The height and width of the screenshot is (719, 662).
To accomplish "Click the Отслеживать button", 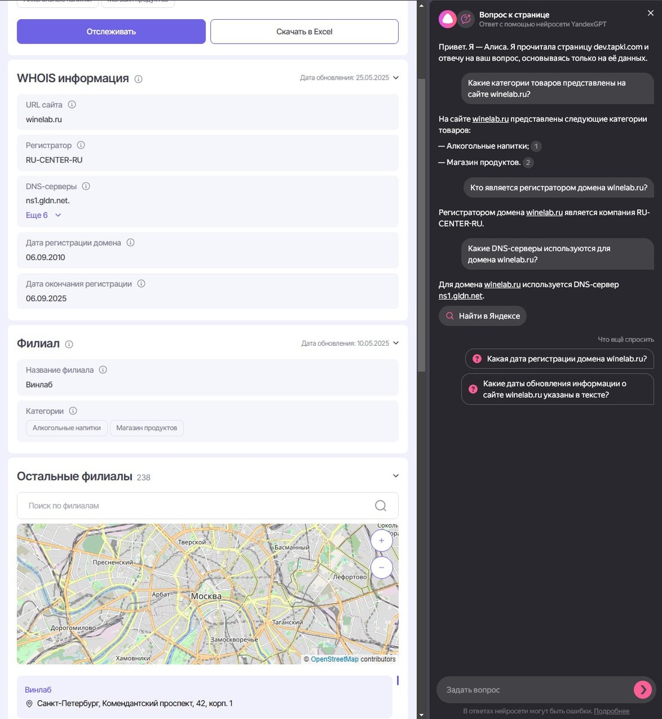I will 111,32.
